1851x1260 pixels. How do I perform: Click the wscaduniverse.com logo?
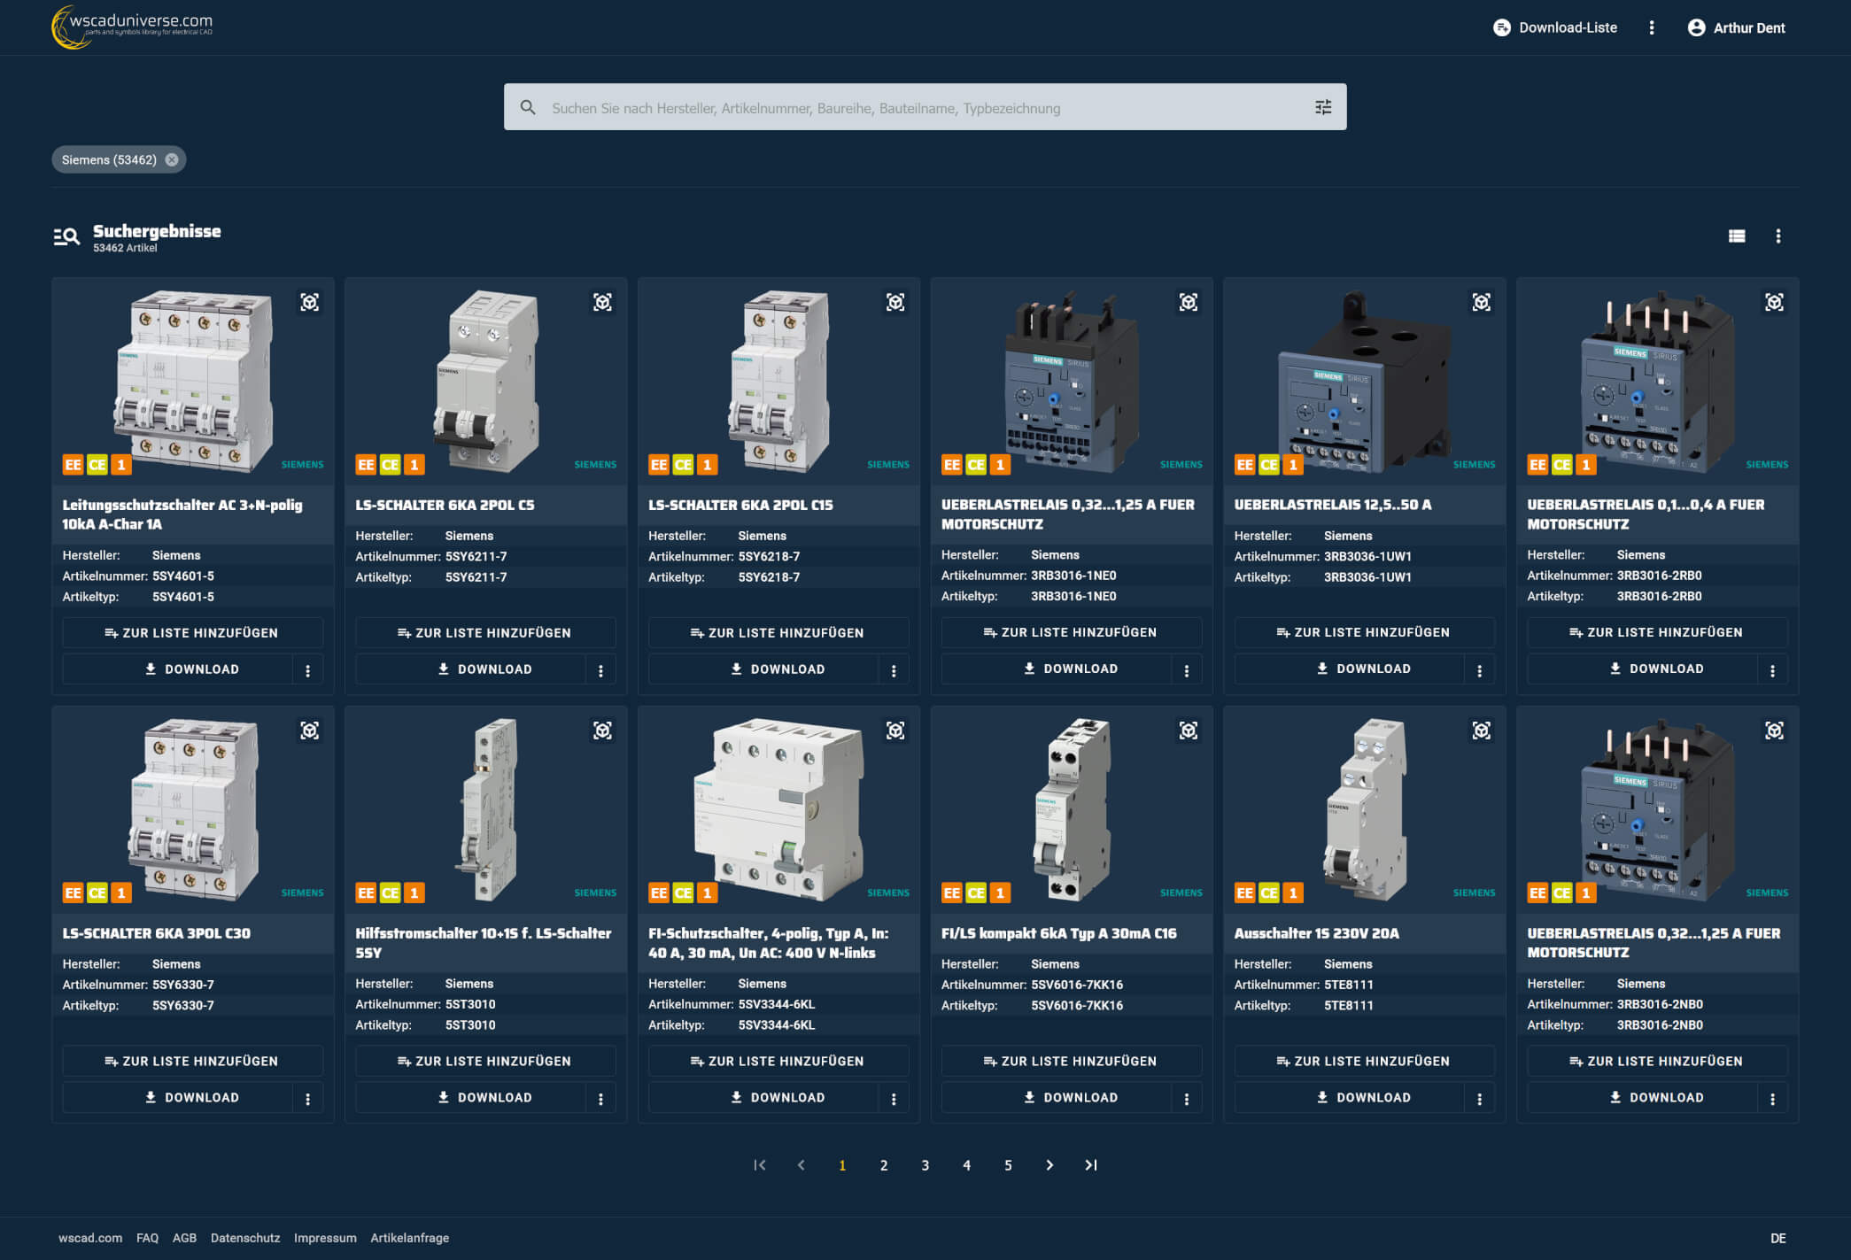(x=133, y=27)
